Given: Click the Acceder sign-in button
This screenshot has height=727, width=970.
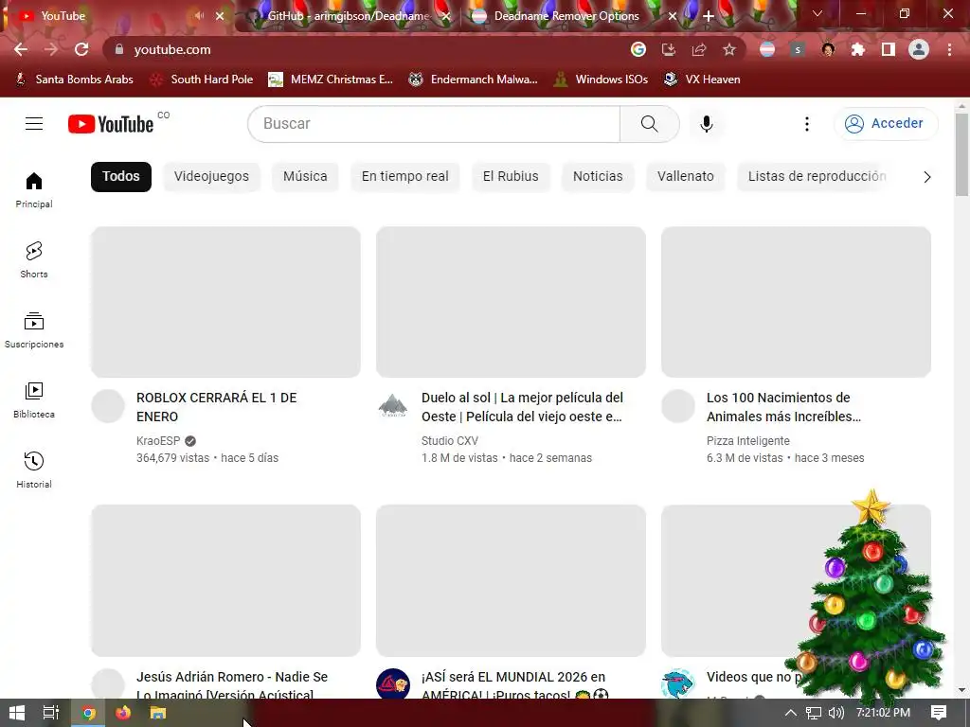Looking at the screenshot, I should click(x=886, y=124).
